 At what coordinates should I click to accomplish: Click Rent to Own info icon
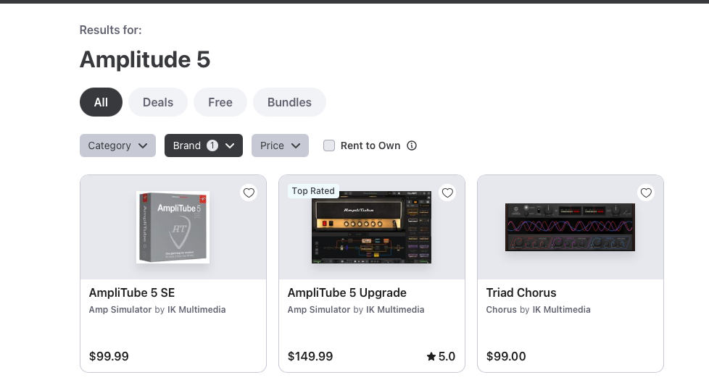point(412,145)
